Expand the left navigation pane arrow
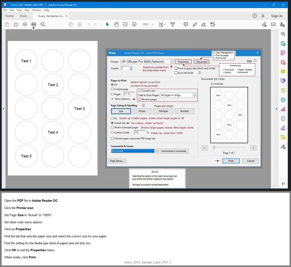 pos(3,109)
